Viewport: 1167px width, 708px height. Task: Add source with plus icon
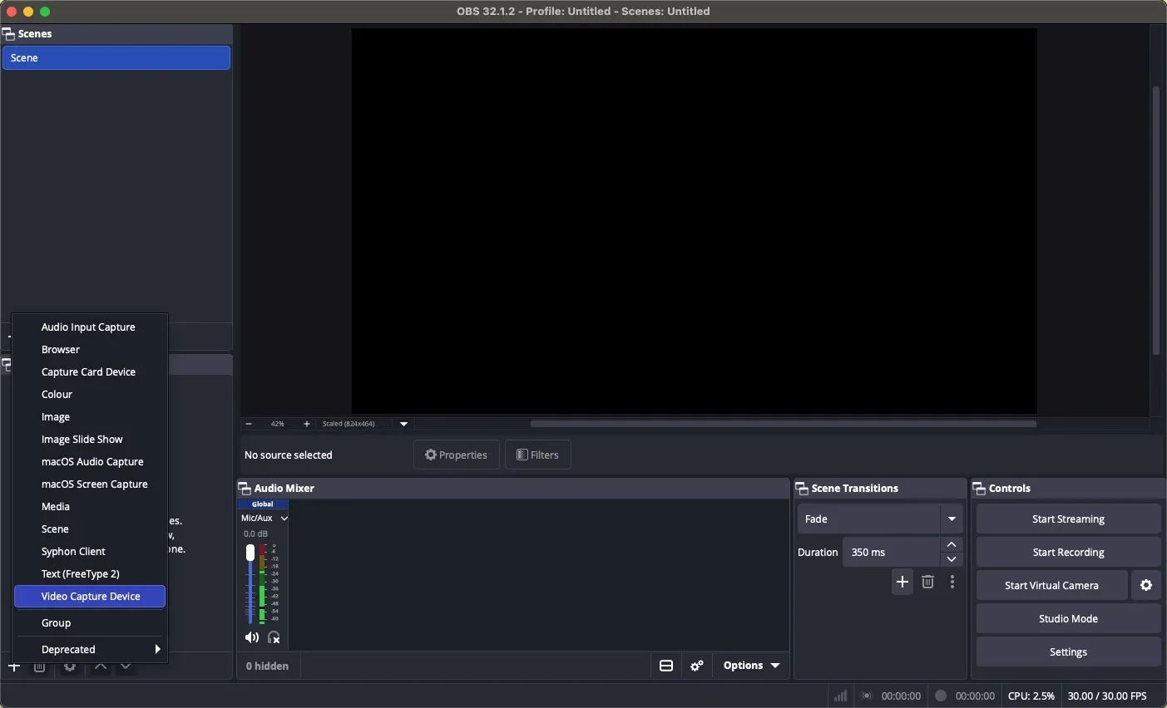tap(14, 668)
